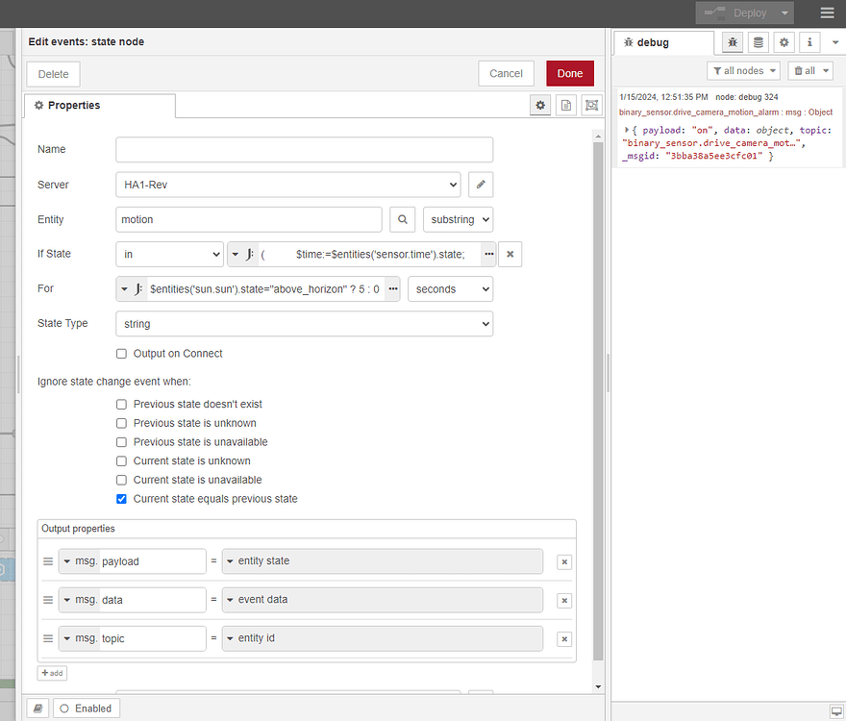Check Current state is unknown
846x721 pixels.
(x=121, y=460)
